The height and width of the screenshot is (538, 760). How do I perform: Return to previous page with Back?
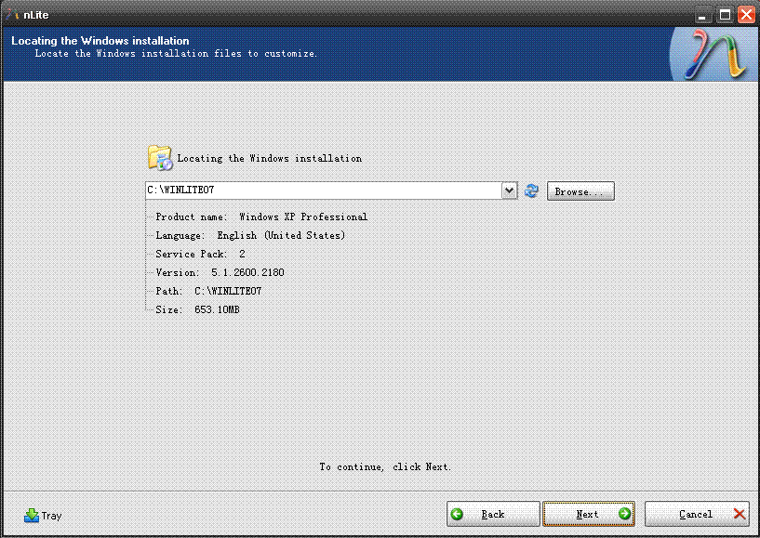[x=493, y=514]
